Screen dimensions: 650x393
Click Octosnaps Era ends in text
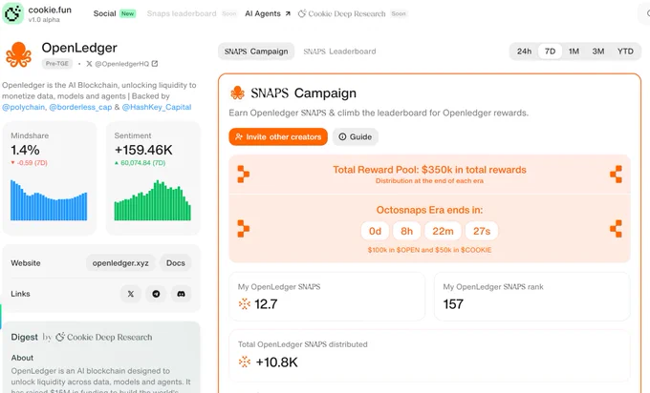pos(429,210)
